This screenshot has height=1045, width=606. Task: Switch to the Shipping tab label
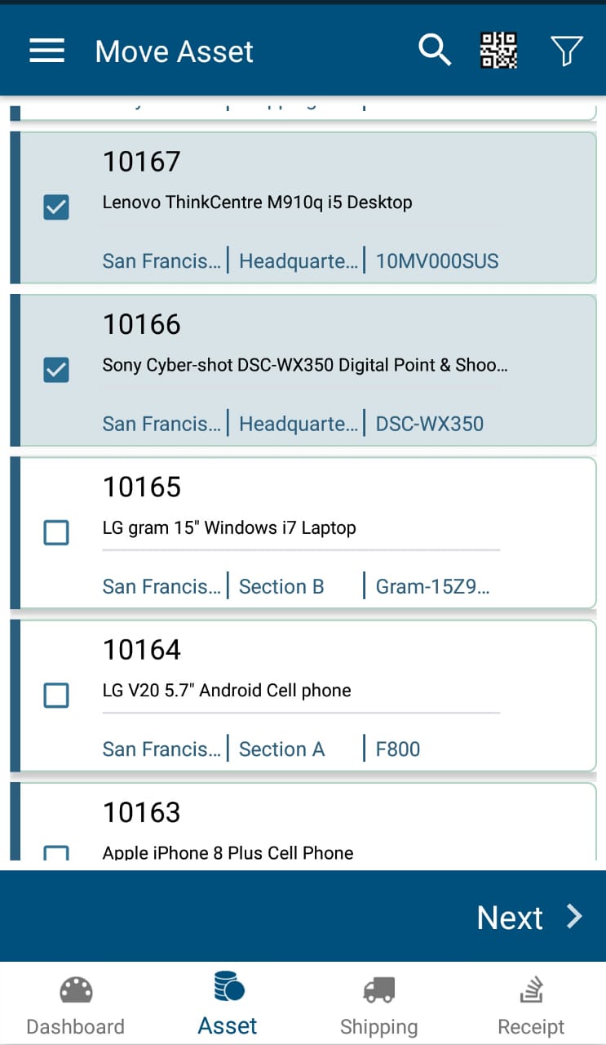(x=378, y=1026)
